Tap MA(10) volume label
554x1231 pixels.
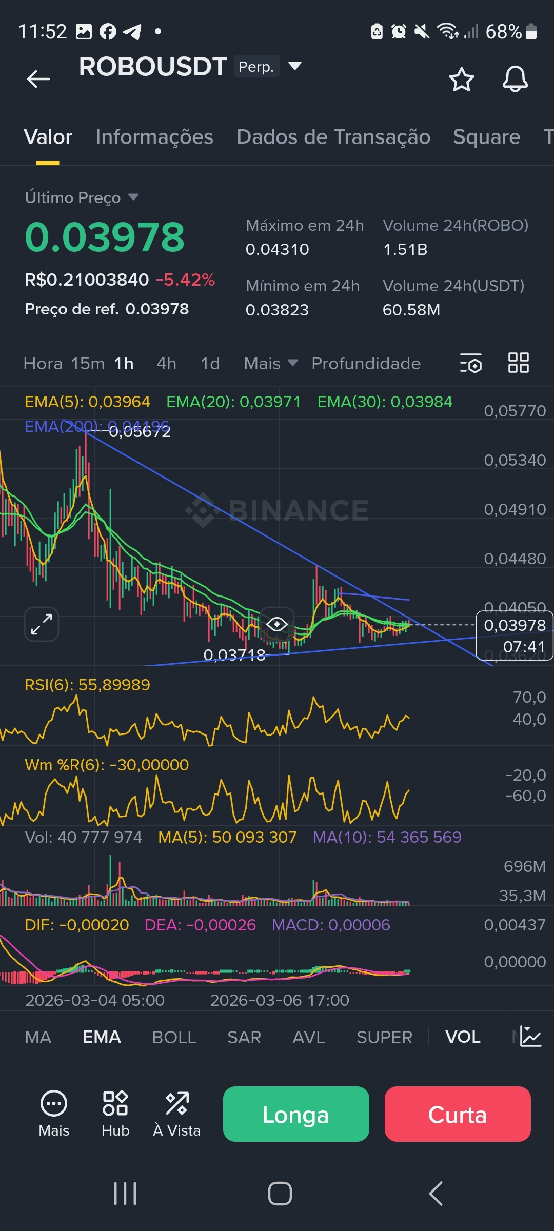point(387,837)
